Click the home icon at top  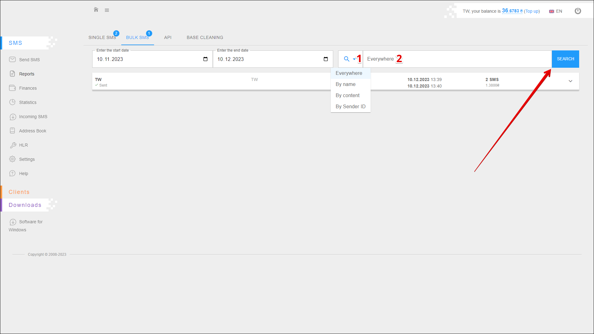pos(96,10)
